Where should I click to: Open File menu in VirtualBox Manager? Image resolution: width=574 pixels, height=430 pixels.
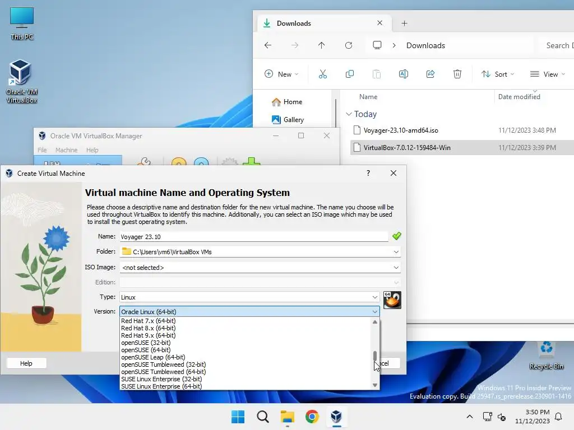[x=42, y=150]
